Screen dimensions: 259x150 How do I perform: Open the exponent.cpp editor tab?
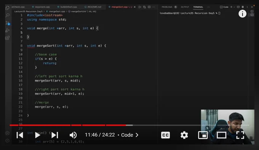tap(41, 7)
